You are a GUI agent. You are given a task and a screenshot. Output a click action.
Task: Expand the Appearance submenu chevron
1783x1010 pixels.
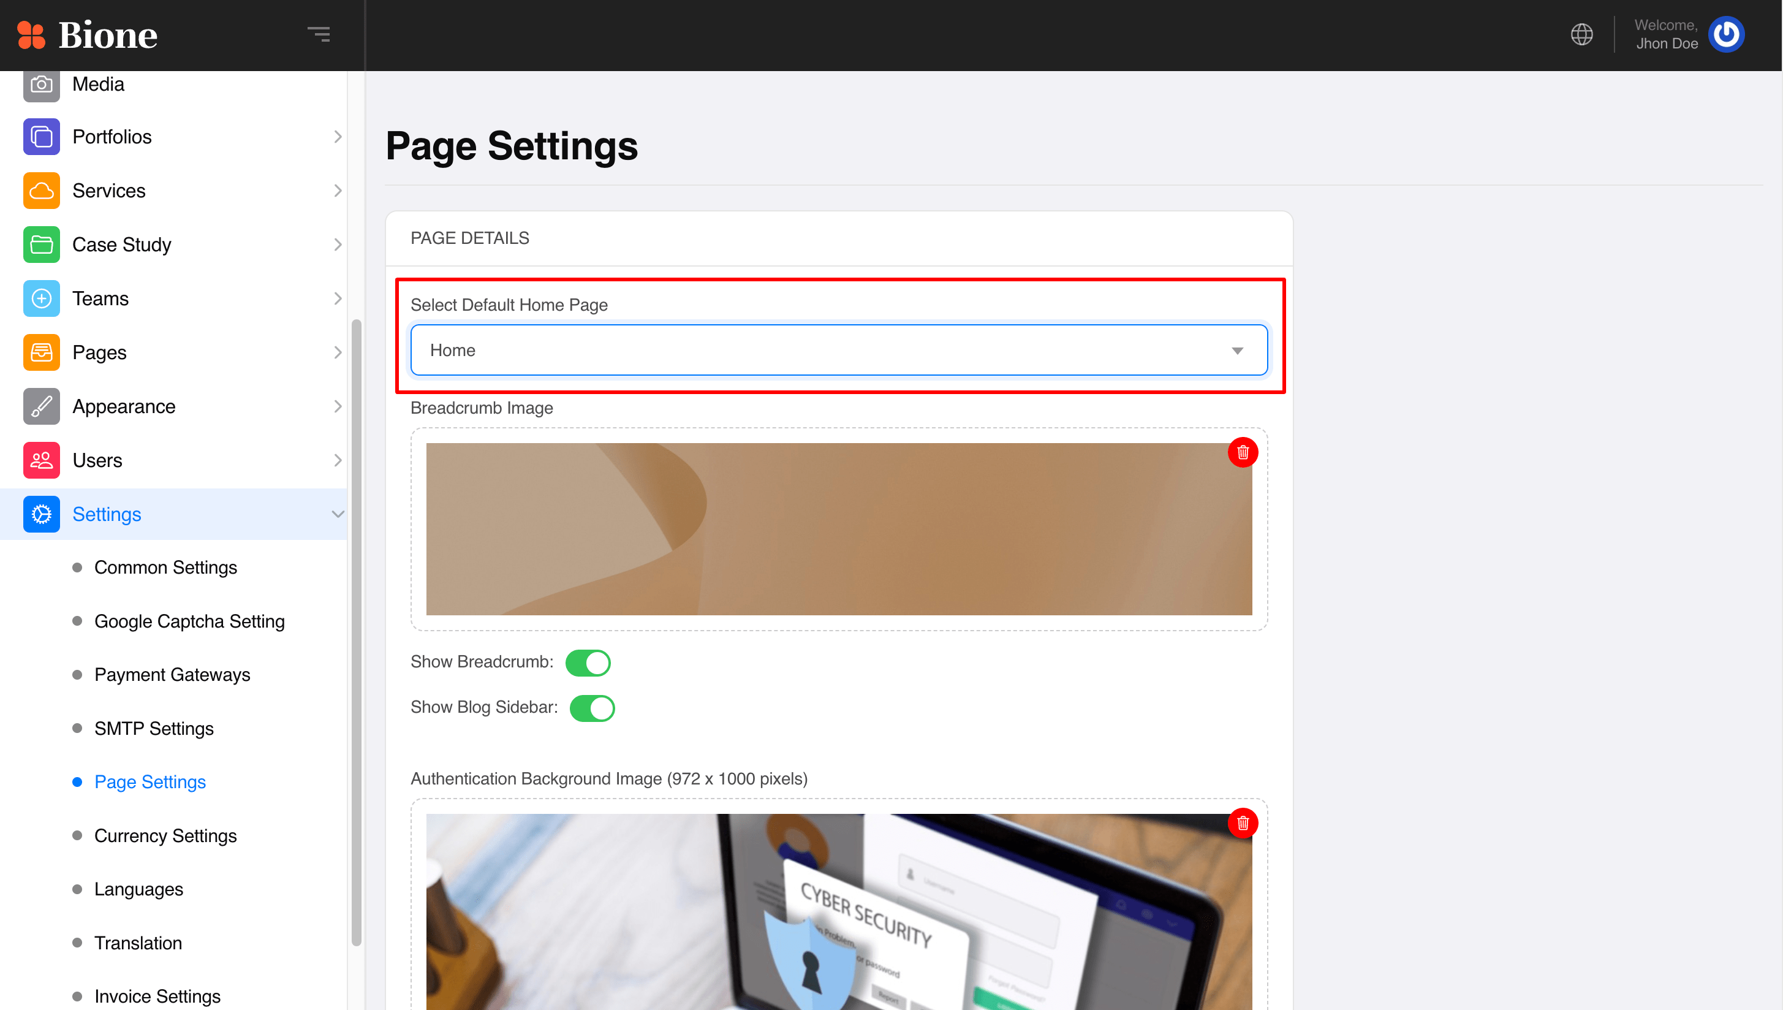[x=338, y=406]
